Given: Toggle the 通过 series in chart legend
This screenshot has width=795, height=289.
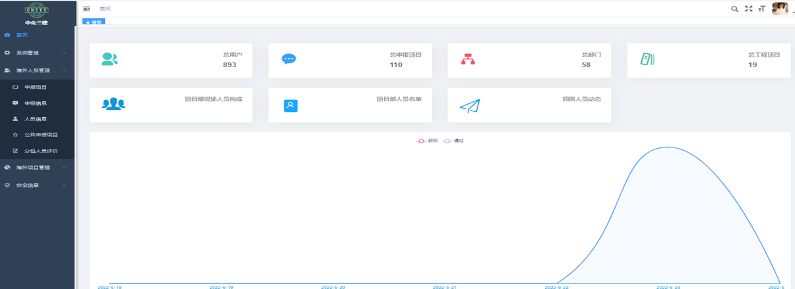Looking at the screenshot, I should click(453, 141).
